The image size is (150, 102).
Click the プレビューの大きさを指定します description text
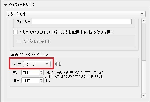click(x=74, y=76)
